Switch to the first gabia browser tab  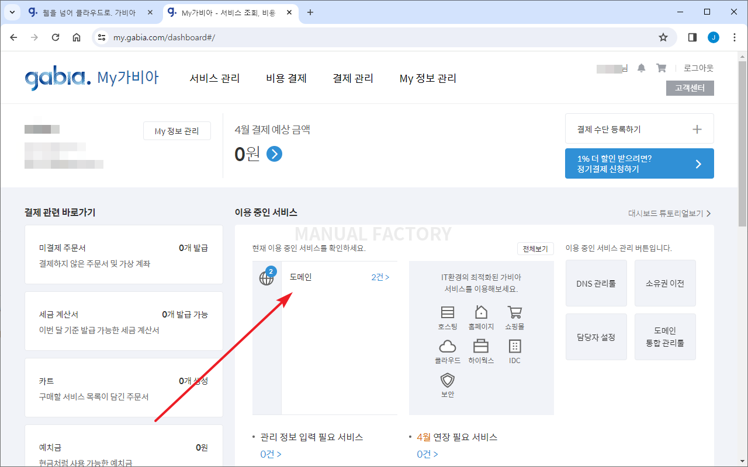[x=92, y=12]
